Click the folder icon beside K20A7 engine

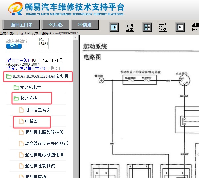(x=9, y=76)
